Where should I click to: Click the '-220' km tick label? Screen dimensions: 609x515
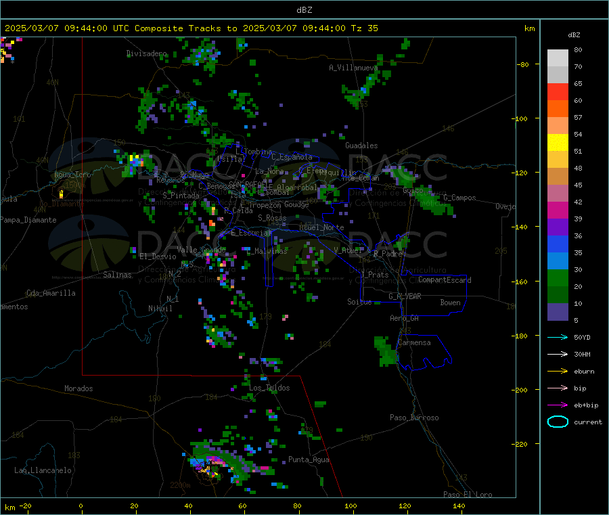(x=521, y=445)
